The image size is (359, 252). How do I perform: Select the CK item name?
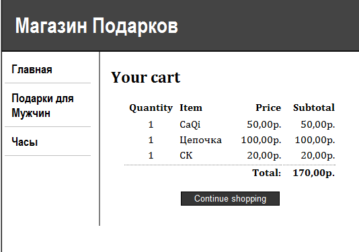point(186,155)
